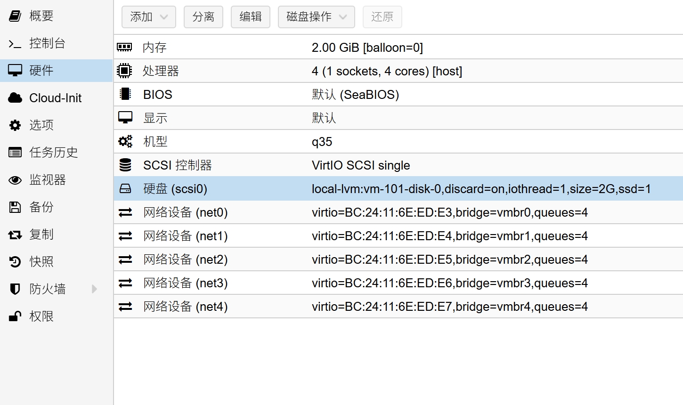Switch to the 备份 (Backup) section
This screenshot has height=405, width=683.
(41, 207)
